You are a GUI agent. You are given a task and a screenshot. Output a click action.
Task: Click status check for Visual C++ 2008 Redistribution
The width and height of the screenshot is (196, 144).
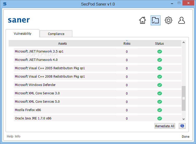[x=160, y=77]
